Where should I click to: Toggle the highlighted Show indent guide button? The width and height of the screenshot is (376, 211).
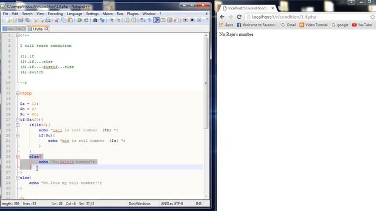[156, 21]
